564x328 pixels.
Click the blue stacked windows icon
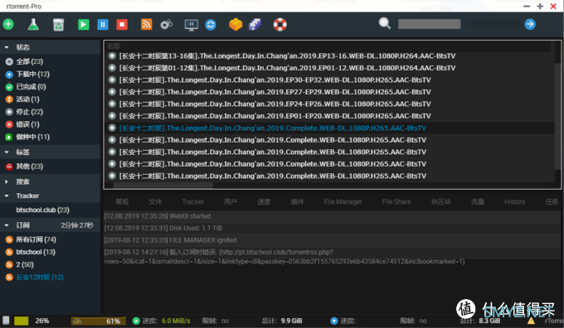click(255, 24)
